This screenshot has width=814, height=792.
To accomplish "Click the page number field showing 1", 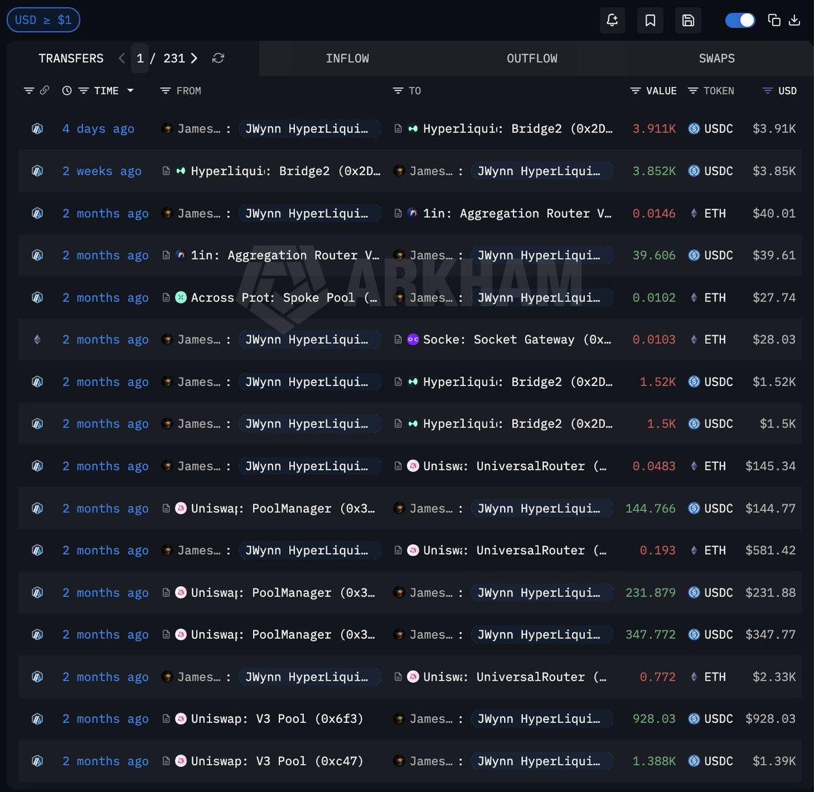I will click(x=140, y=58).
